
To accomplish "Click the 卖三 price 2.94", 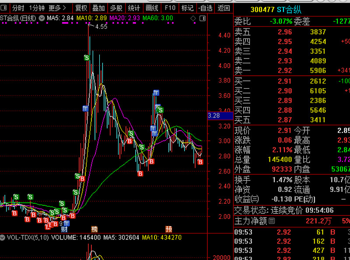I will (285, 51).
